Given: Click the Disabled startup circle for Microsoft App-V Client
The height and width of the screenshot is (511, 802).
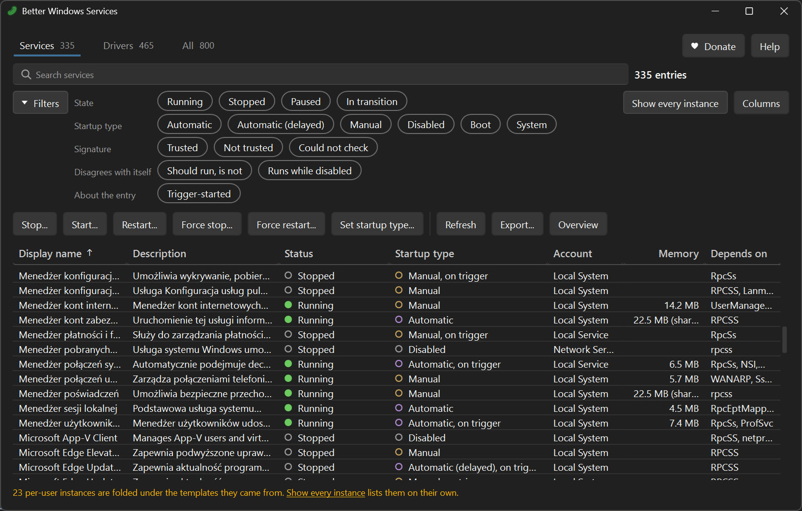Looking at the screenshot, I should (399, 437).
